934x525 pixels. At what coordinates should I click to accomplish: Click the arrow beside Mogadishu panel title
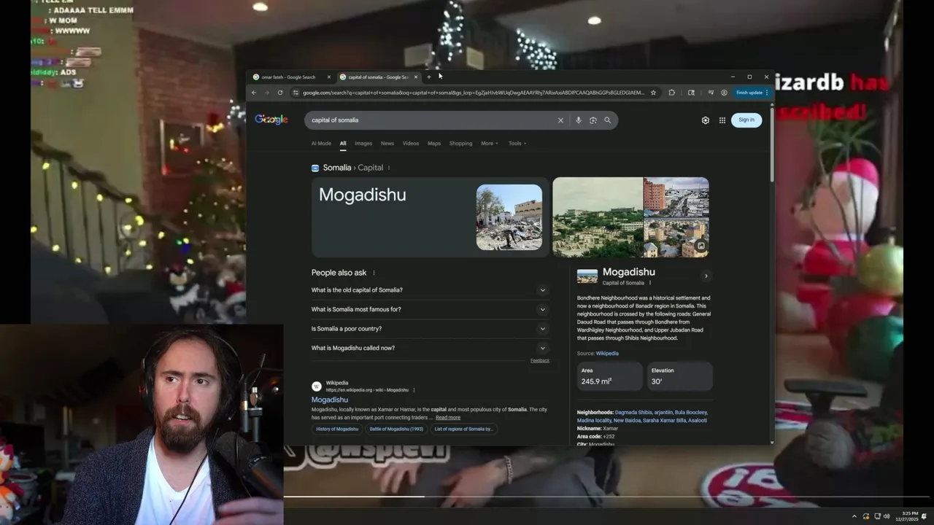tap(706, 276)
